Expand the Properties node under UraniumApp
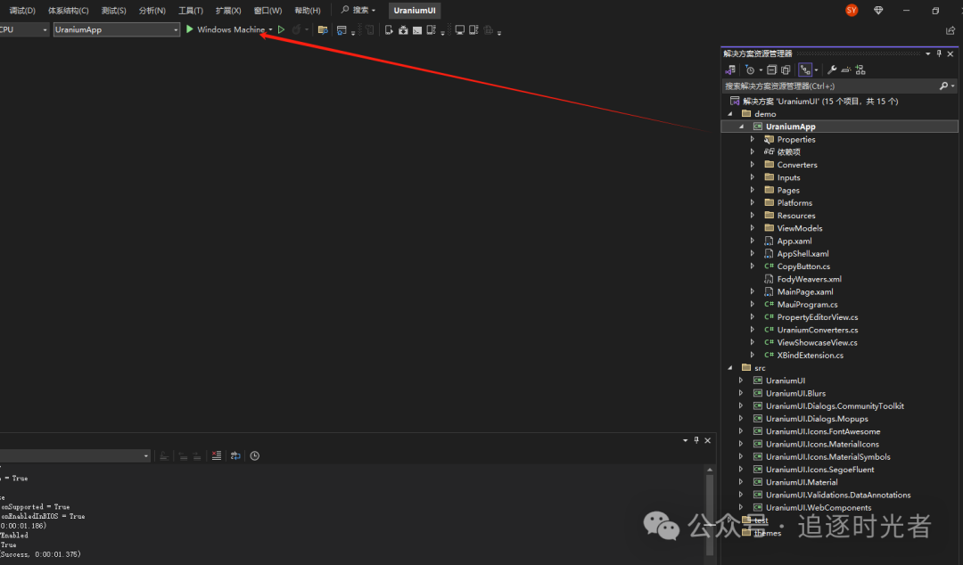The image size is (963, 565). coord(753,139)
